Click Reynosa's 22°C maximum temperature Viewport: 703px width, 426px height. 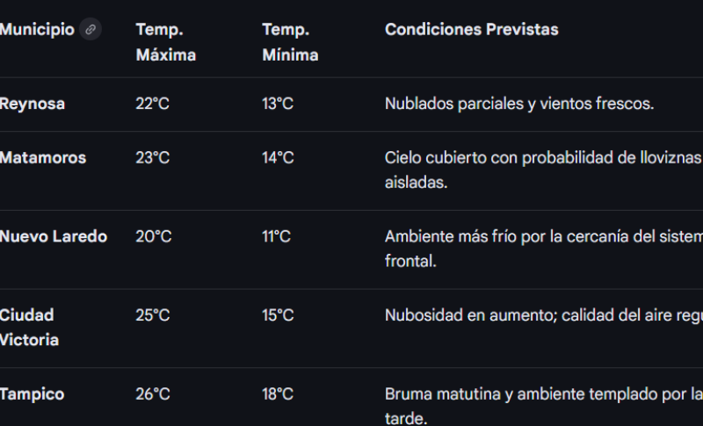(152, 104)
